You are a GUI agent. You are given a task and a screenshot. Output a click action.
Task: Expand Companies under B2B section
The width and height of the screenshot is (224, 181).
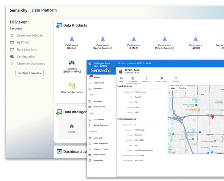(97, 101)
